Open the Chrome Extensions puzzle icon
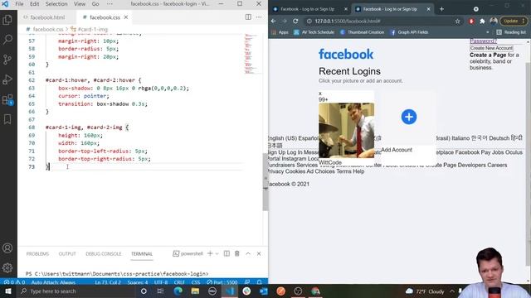This screenshot has width=531, height=298. pos(482,21)
